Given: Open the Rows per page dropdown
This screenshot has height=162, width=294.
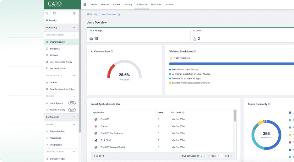Looking at the screenshot, I should coord(201,156).
